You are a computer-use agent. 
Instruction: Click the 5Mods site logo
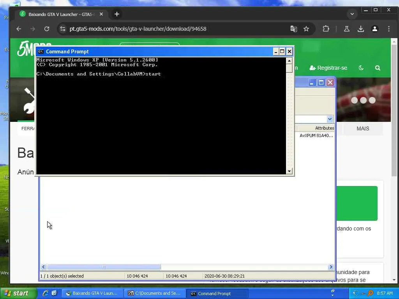pos(26,48)
